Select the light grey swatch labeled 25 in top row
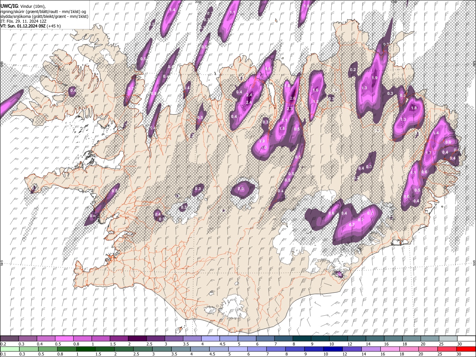This screenshot has height=357, width=476. [448, 339]
